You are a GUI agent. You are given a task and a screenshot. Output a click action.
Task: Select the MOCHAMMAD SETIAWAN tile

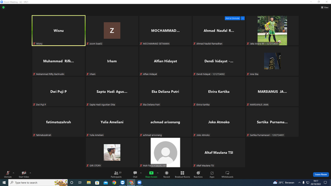pos(165,30)
